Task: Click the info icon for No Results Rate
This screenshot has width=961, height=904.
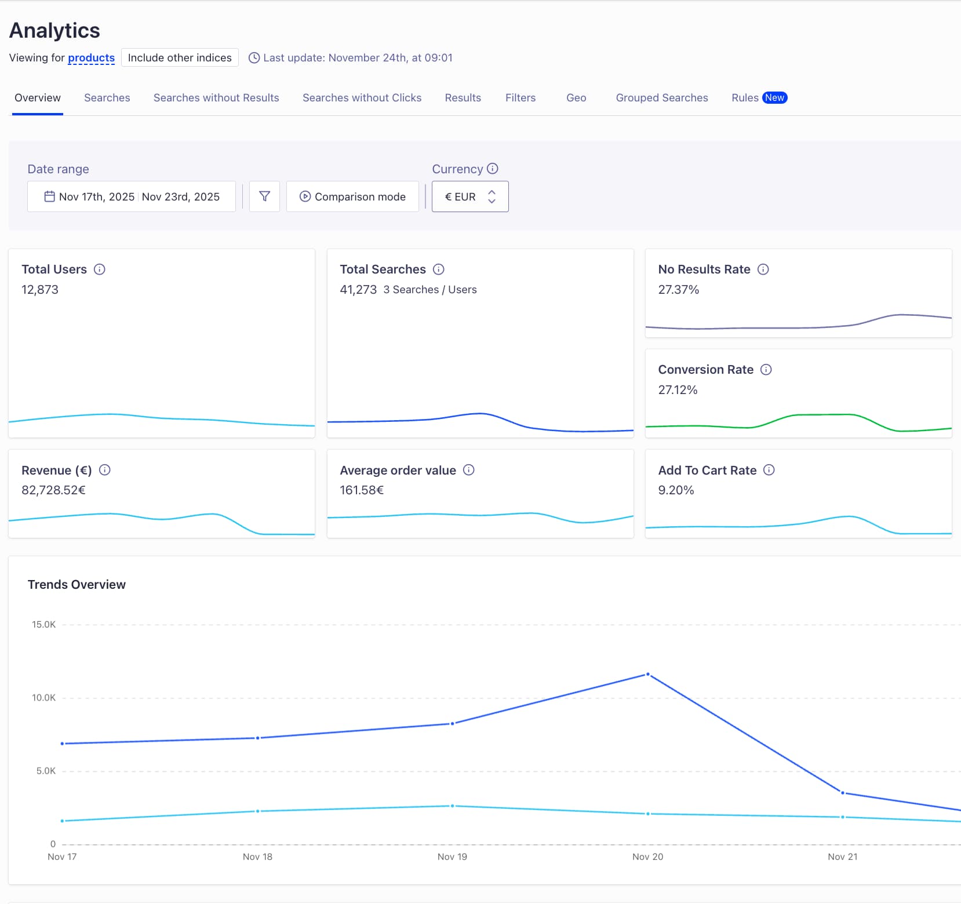Action: [x=763, y=269]
